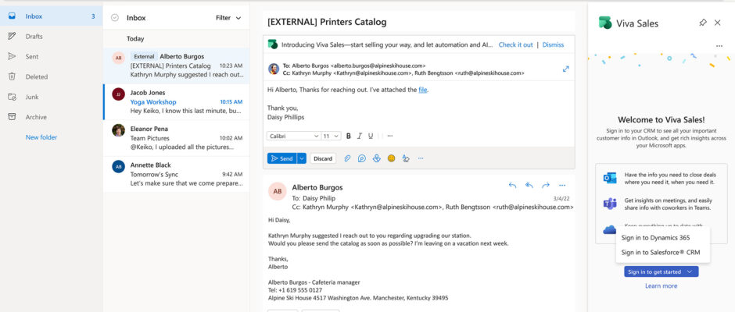This screenshot has height=312, width=735.
Task: Open the attached file link
Action: [x=423, y=90]
